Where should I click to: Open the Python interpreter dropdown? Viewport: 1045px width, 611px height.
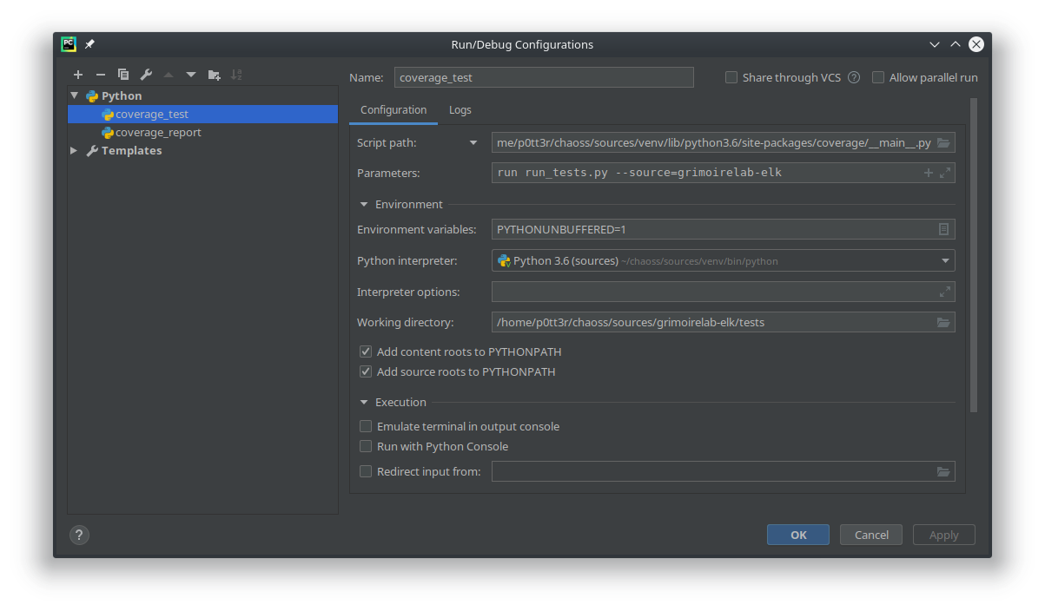[x=944, y=260]
